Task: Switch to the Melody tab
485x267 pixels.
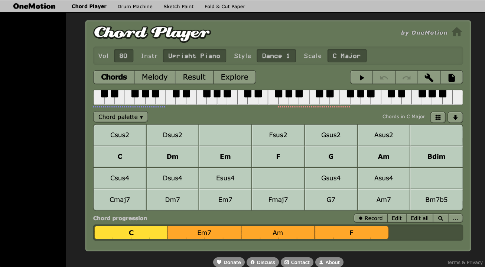Action: pos(154,77)
